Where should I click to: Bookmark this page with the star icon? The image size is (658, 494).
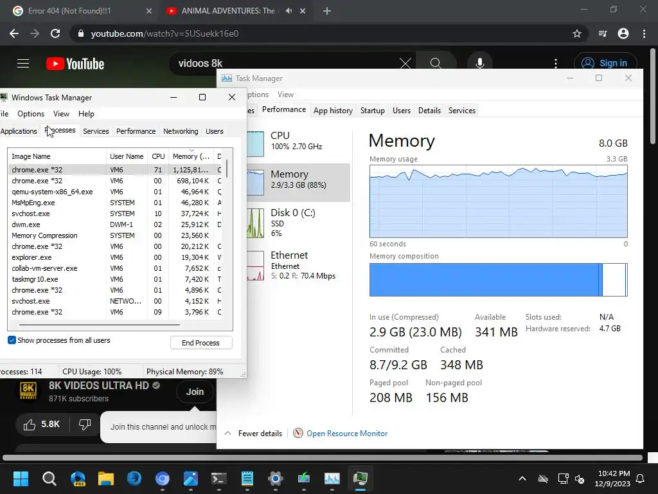pos(577,33)
